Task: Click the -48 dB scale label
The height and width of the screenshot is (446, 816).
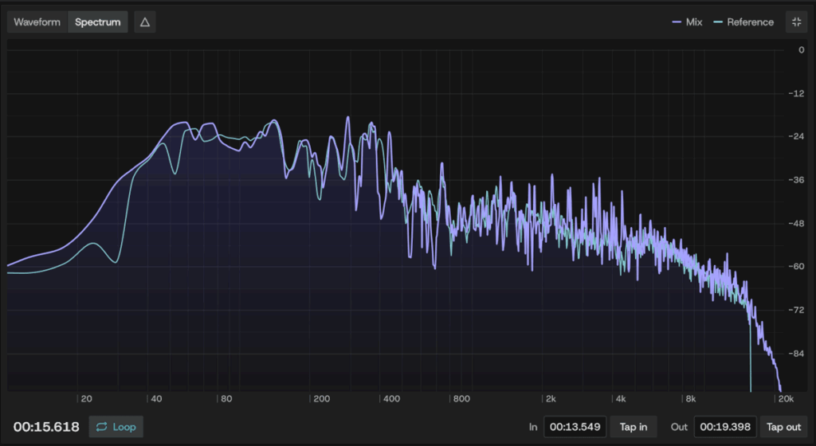Action: point(796,224)
